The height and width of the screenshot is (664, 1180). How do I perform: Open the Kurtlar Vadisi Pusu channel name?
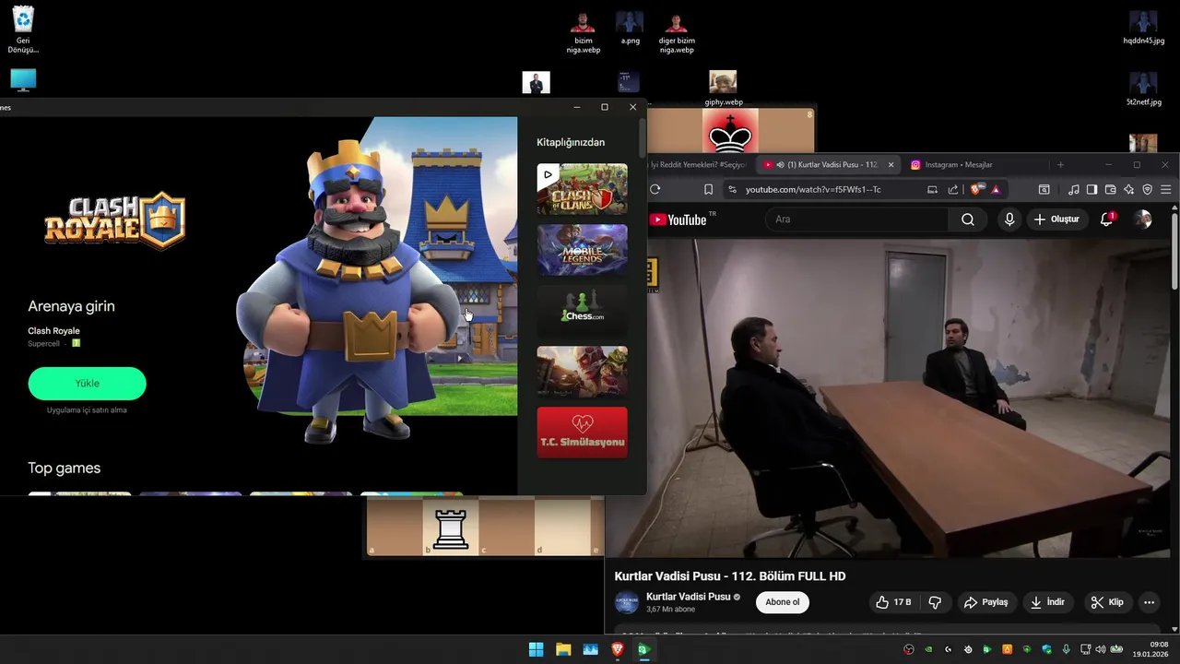[x=688, y=597]
